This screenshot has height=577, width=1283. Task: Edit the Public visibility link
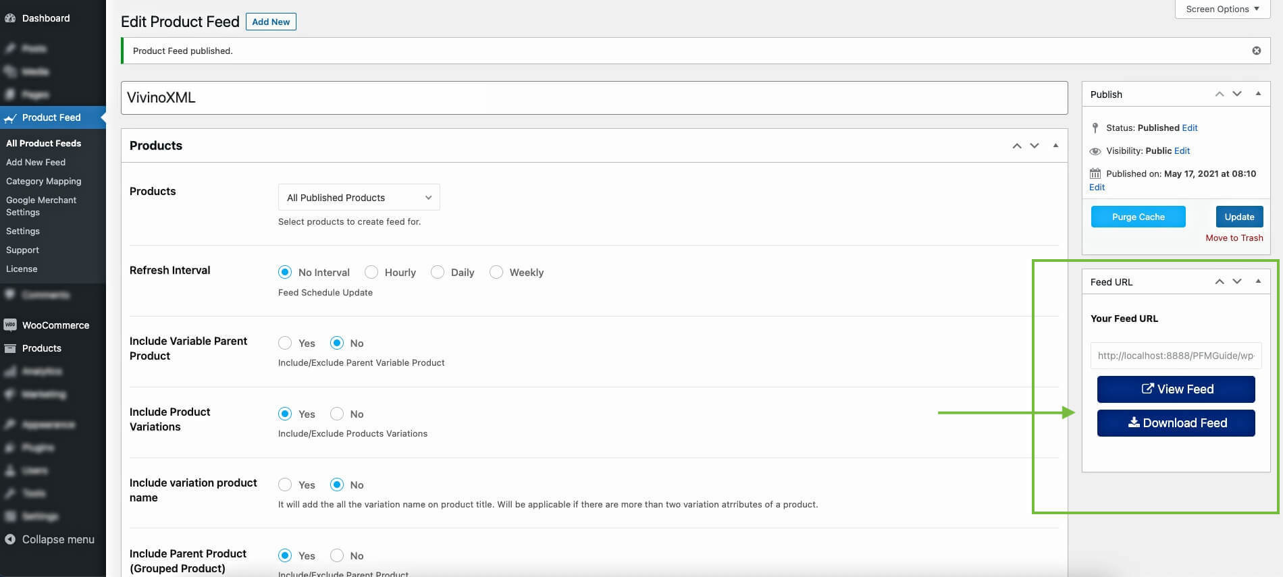coord(1182,150)
